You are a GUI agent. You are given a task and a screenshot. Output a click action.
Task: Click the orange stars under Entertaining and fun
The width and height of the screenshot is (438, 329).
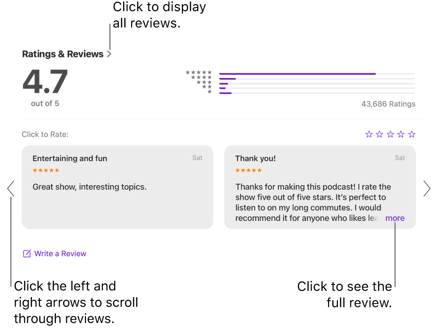pos(46,170)
